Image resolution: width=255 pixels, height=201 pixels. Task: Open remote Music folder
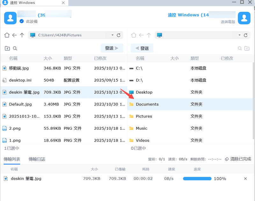tap(190, 128)
